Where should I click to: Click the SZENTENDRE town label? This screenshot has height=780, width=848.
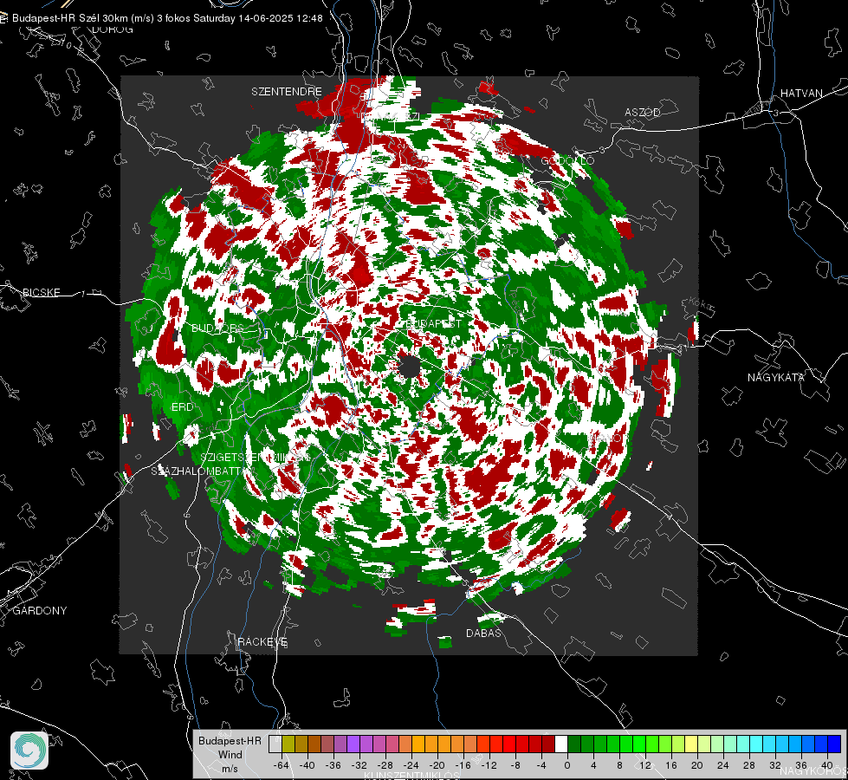coord(287,92)
